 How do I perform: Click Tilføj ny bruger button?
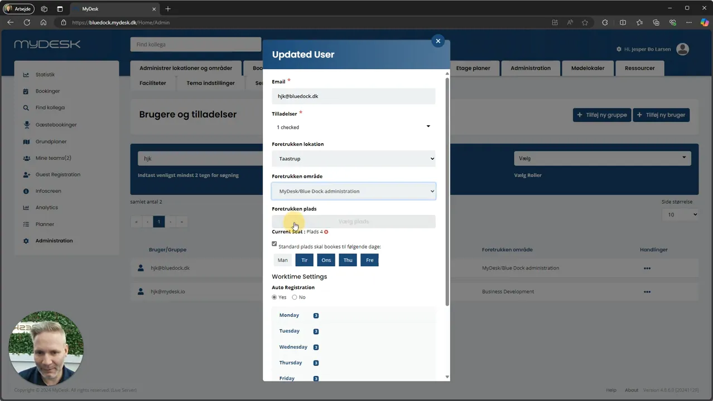[x=661, y=115]
